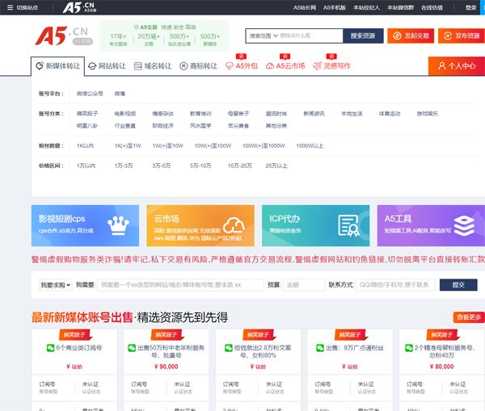
Task: Filter by the 教育培训 category
Action: click(x=200, y=114)
